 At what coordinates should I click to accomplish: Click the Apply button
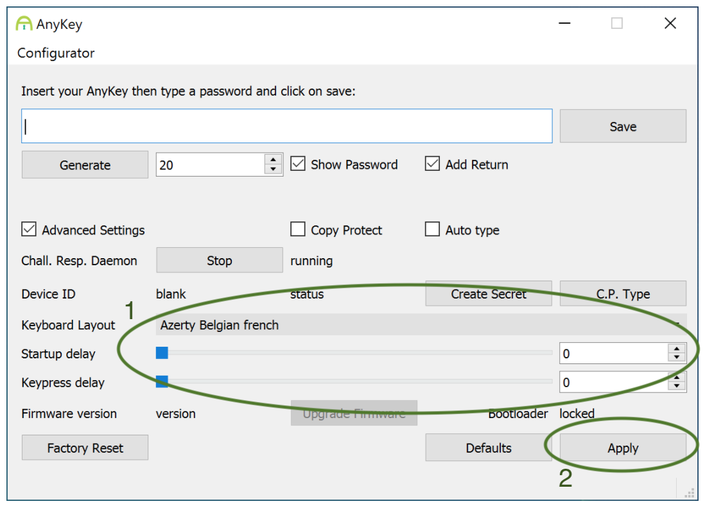[623, 448]
